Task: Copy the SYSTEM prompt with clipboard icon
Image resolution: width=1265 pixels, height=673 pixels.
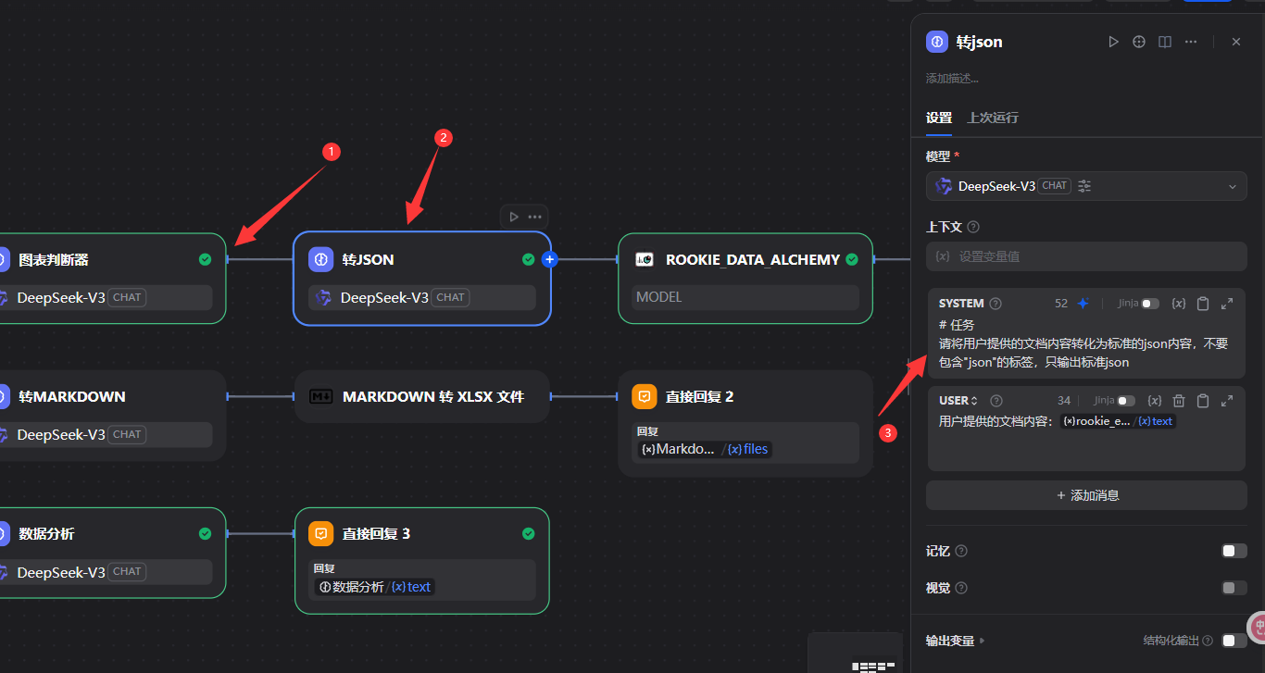Action: coord(1203,304)
